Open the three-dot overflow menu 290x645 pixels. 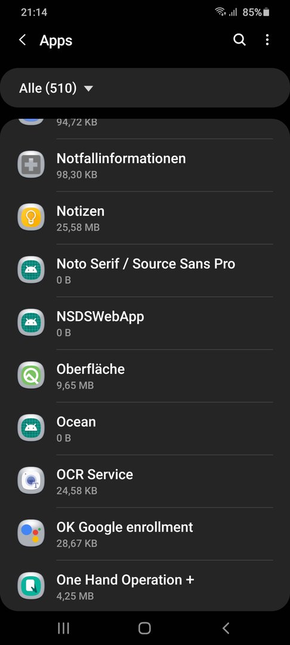[x=267, y=40]
